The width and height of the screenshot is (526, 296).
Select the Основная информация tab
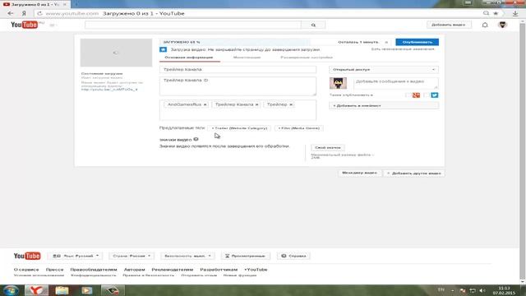(x=189, y=58)
